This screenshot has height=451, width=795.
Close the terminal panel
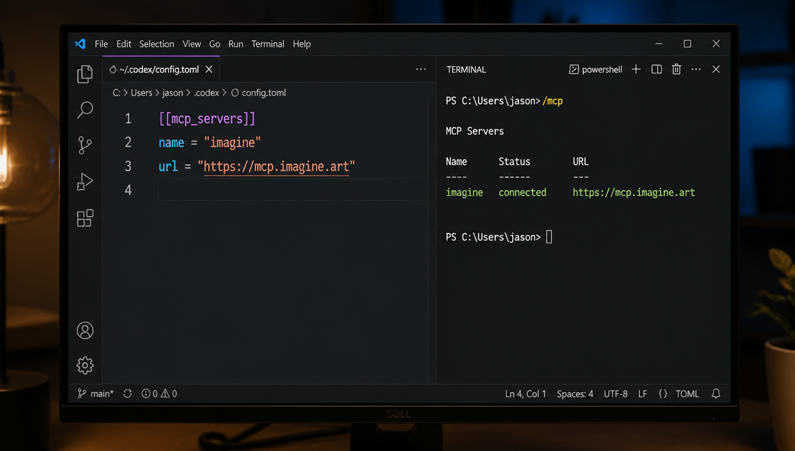[x=716, y=69]
